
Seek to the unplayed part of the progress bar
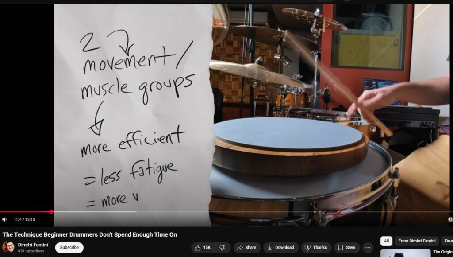pos(265,212)
